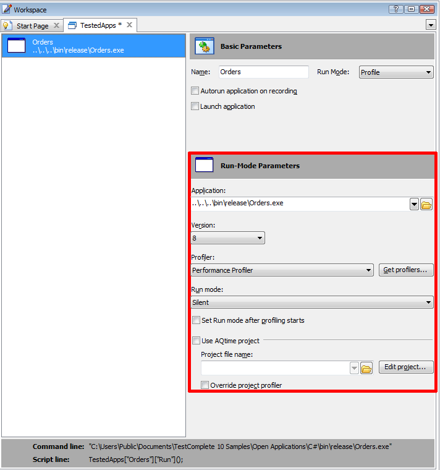The image size is (440, 470).
Task: Click the Basic Parameters section icon
Action: tap(205, 46)
